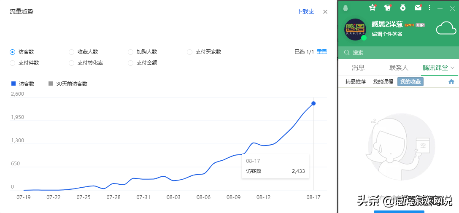Screen dimensions: 459x213
Task: Click the 下载 download link
Action: pos(305,11)
